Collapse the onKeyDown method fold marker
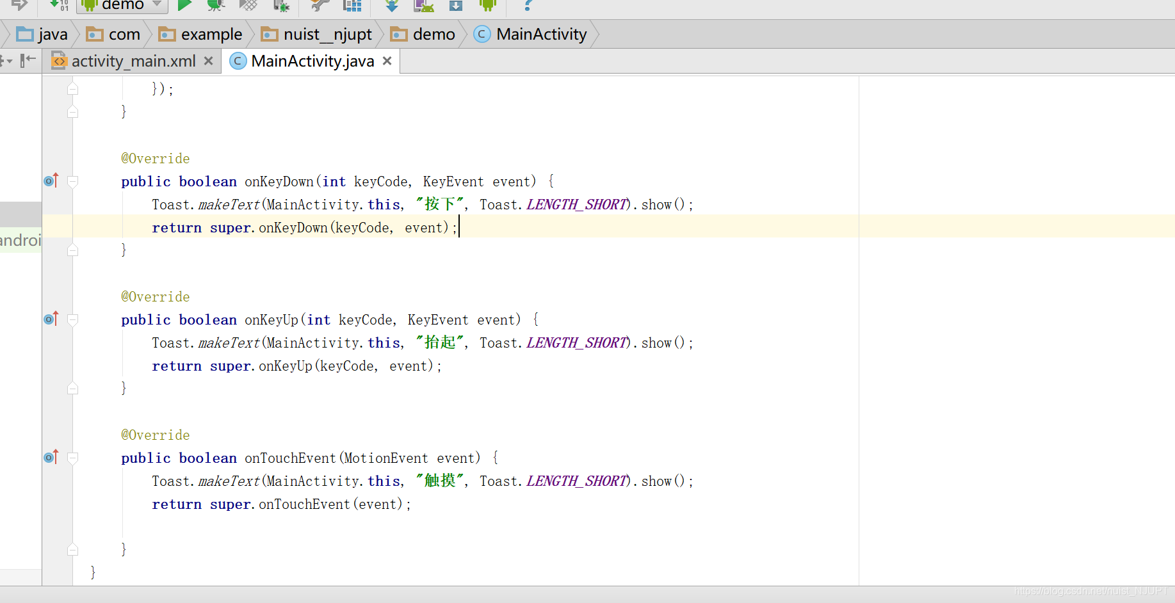The width and height of the screenshot is (1175, 603). pyautogui.click(x=73, y=182)
